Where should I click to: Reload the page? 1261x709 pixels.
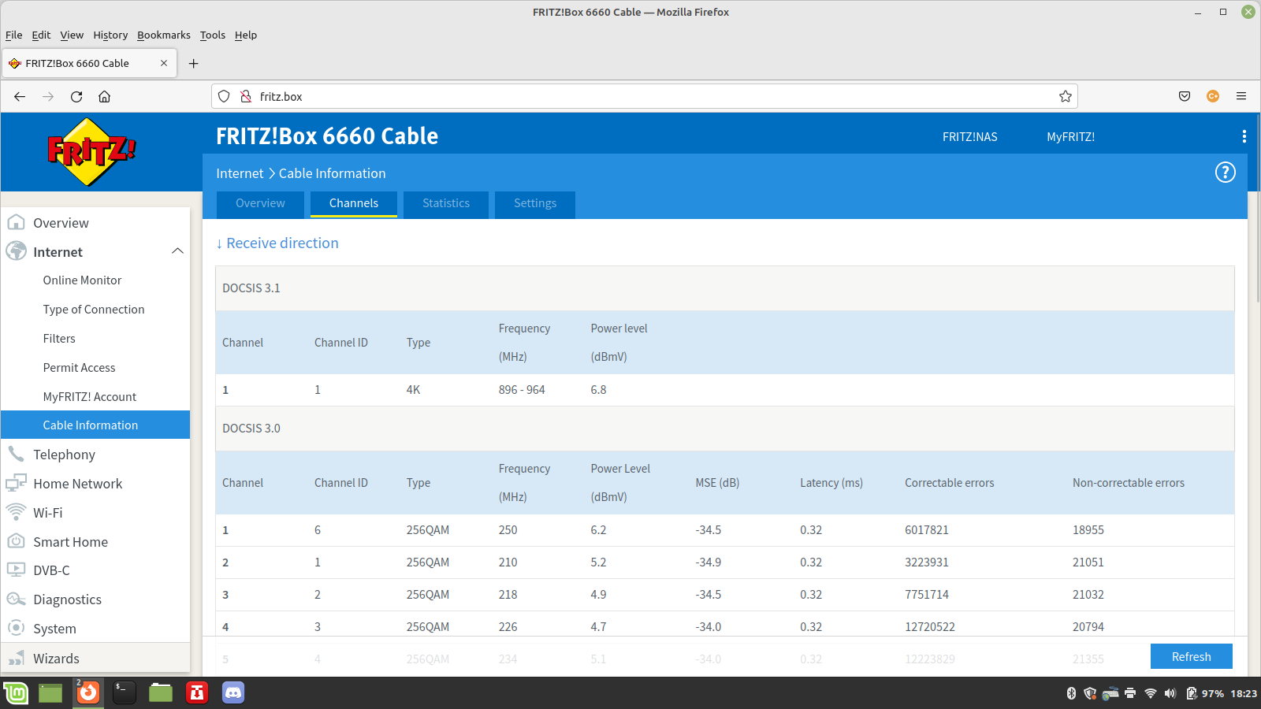point(76,96)
